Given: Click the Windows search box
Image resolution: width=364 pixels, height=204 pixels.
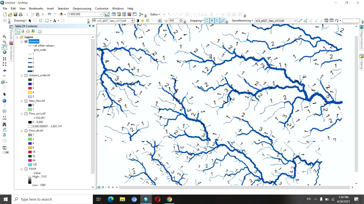Looking at the screenshot, I should pyautogui.click(x=52, y=199).
